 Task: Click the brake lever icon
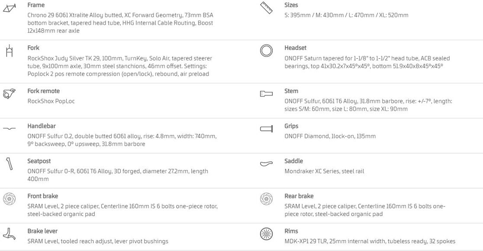9,234
